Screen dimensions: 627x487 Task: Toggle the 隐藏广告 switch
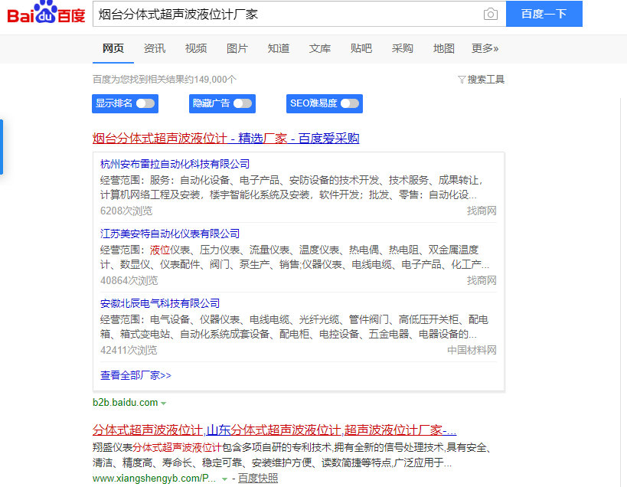pos(243,103)
